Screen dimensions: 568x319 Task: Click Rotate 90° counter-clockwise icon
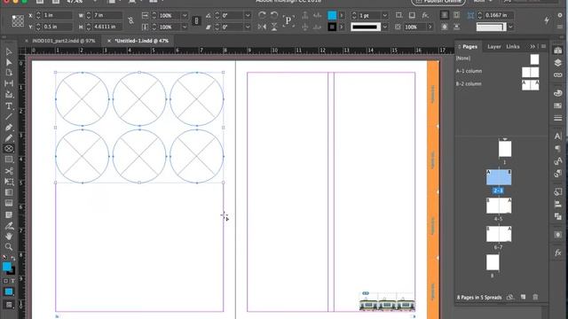point(274,15)
